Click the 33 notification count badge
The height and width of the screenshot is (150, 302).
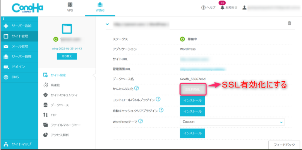[x=222, y=3]
